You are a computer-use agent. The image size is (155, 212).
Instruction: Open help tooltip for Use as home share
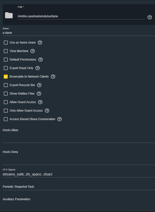40,43
